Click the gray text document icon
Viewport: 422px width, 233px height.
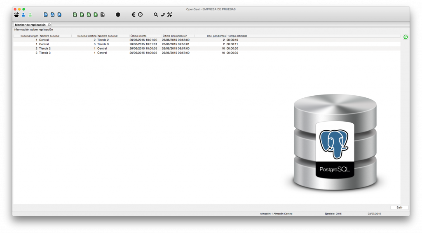pyautogui.click(x=103, y=15)
